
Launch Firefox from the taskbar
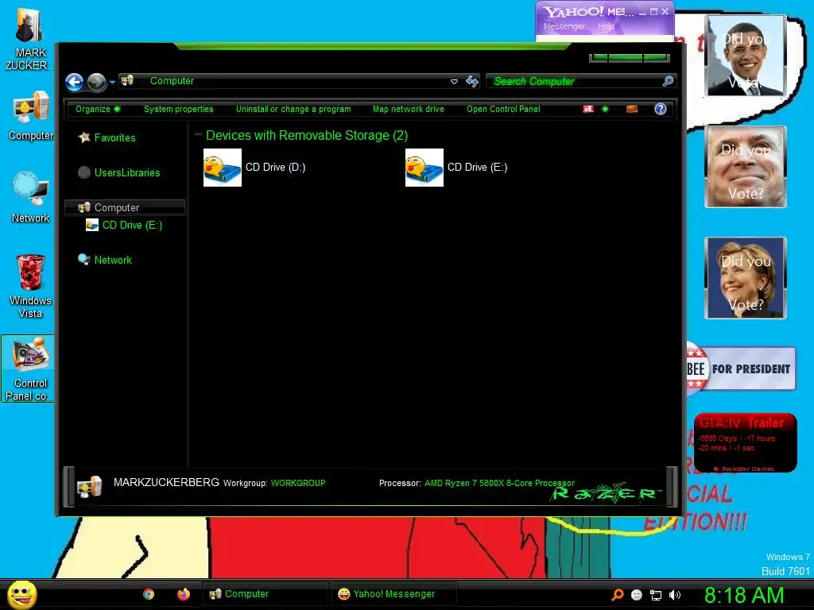(184, 594)
